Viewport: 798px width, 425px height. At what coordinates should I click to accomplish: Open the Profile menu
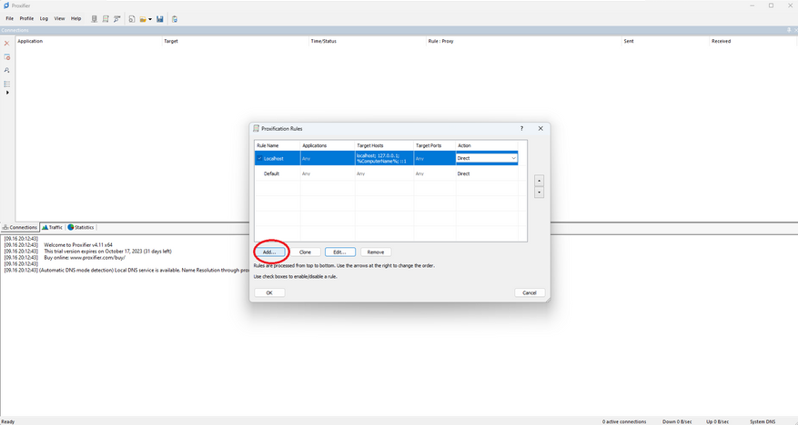click(x=26, y=19)
